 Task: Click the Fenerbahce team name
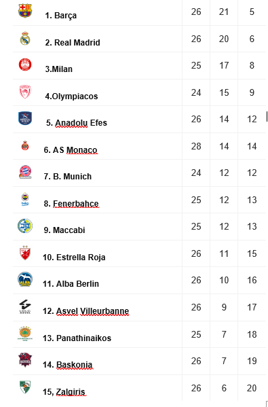[71, 204]
